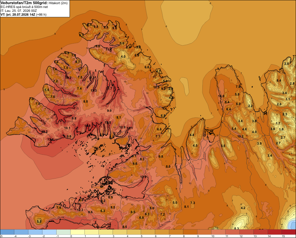296x238 pixels.
Task: Click the 'IT: Lau. 25. 07. 2026 00Z' line
Action: (x=19, y=11)
